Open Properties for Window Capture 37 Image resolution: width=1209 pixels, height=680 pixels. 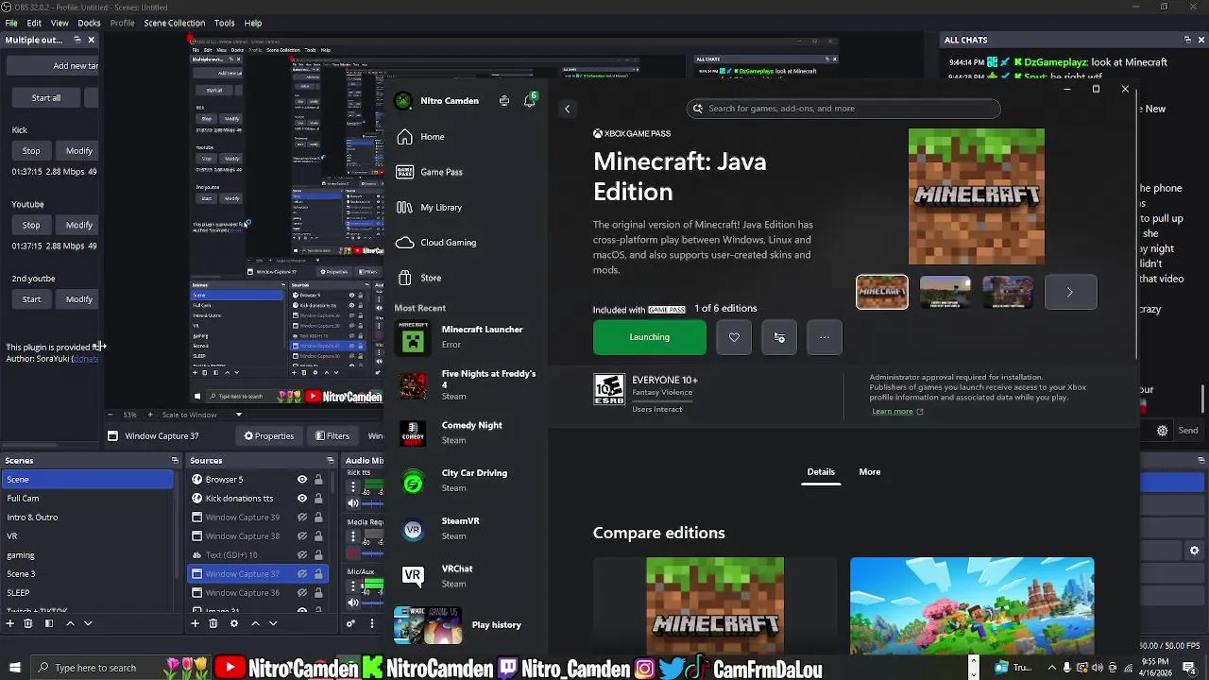[x=269, y=436]
